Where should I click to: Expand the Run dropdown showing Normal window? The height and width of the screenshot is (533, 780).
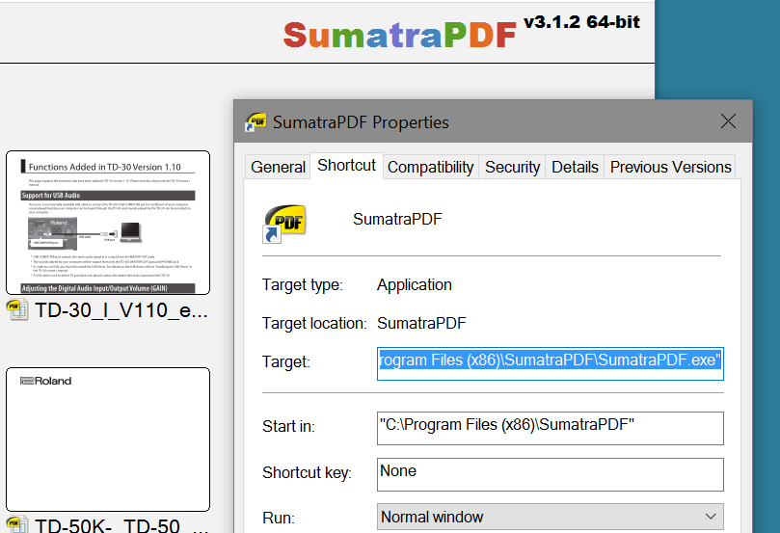click(x=550, y=517)
